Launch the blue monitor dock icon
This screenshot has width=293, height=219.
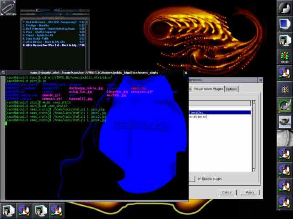pos(285,24)
